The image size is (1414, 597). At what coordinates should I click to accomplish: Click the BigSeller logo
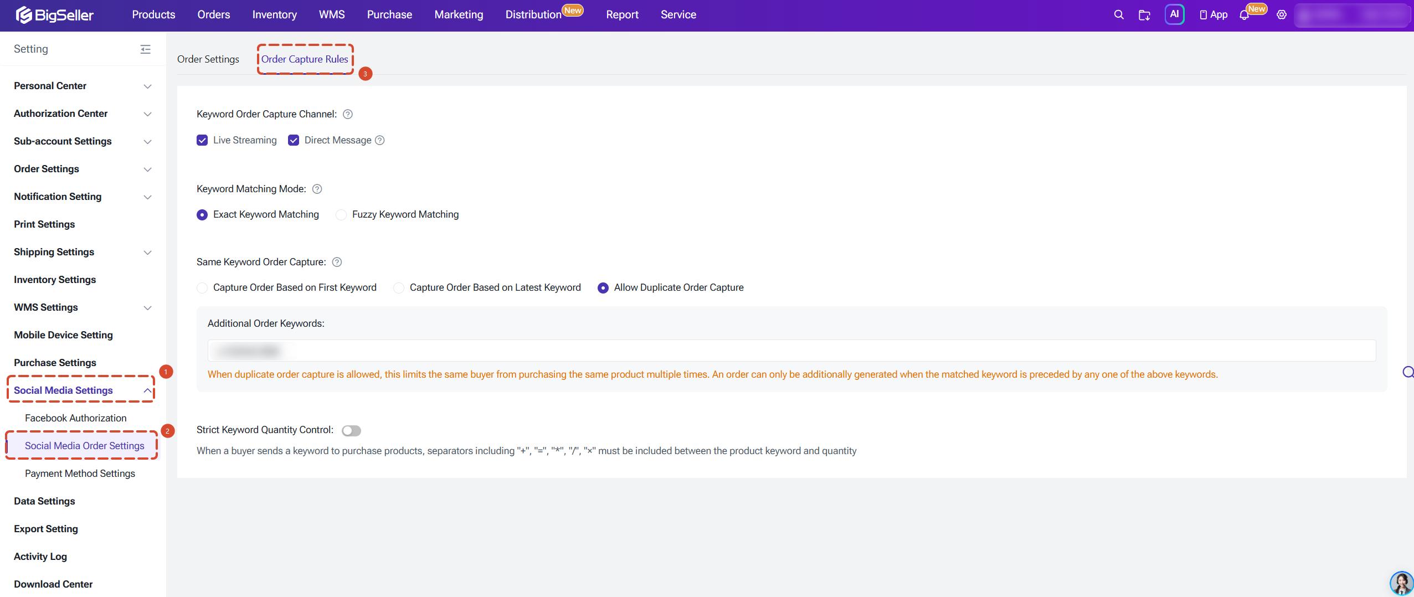click(54, 15)
